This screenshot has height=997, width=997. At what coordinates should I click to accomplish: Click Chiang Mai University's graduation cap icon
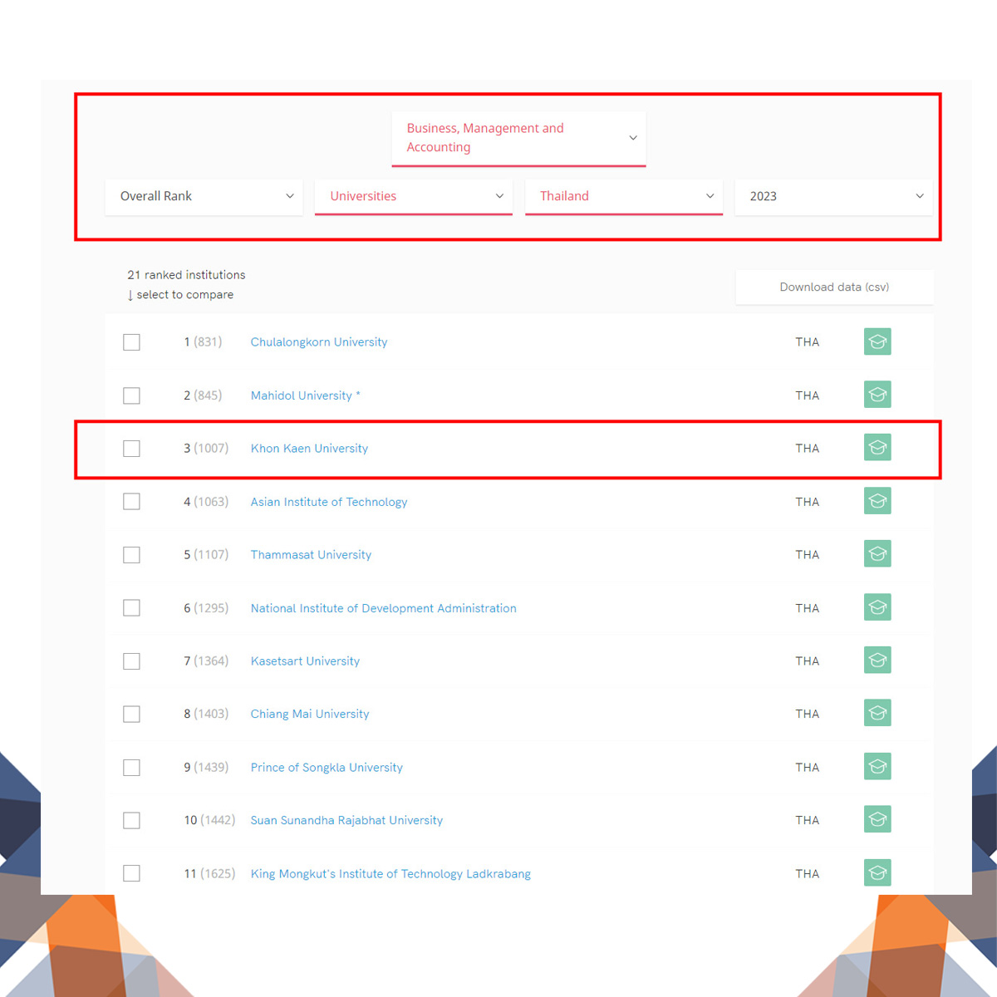tap(877, 713)
